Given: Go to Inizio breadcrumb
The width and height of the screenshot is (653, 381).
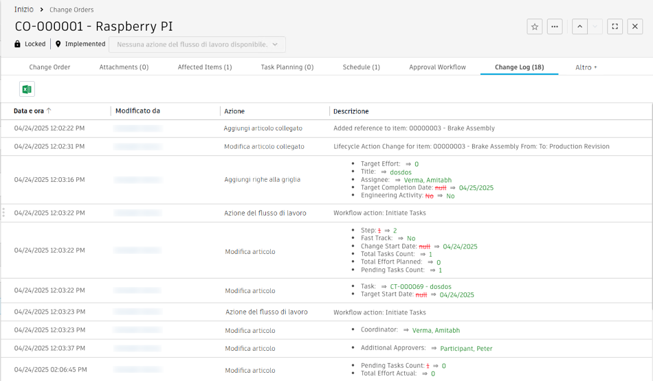Looking at the screenshot, I should (x=24, y=10).
